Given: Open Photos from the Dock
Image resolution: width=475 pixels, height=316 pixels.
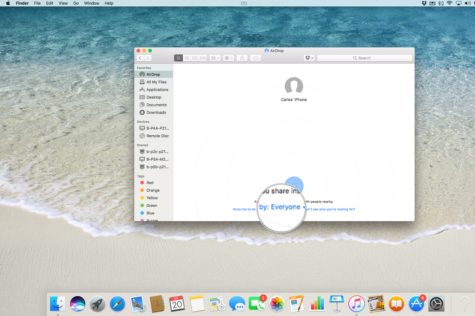Looking at the screenshot, I should pos(277,304).
